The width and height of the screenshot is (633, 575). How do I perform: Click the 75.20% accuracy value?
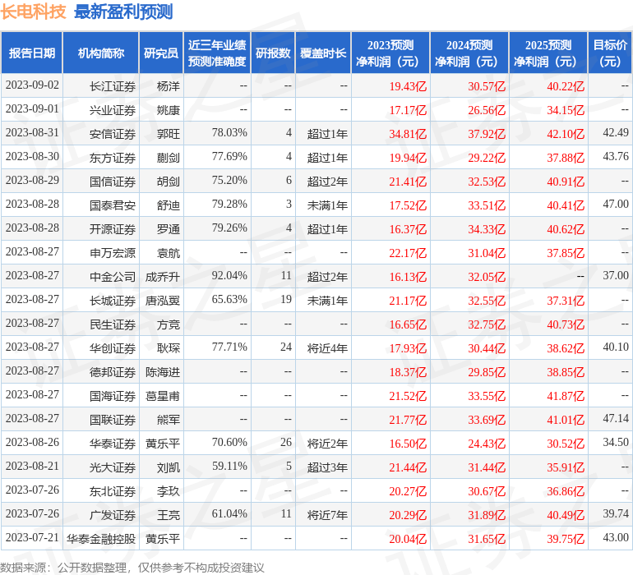pos(229,181)
